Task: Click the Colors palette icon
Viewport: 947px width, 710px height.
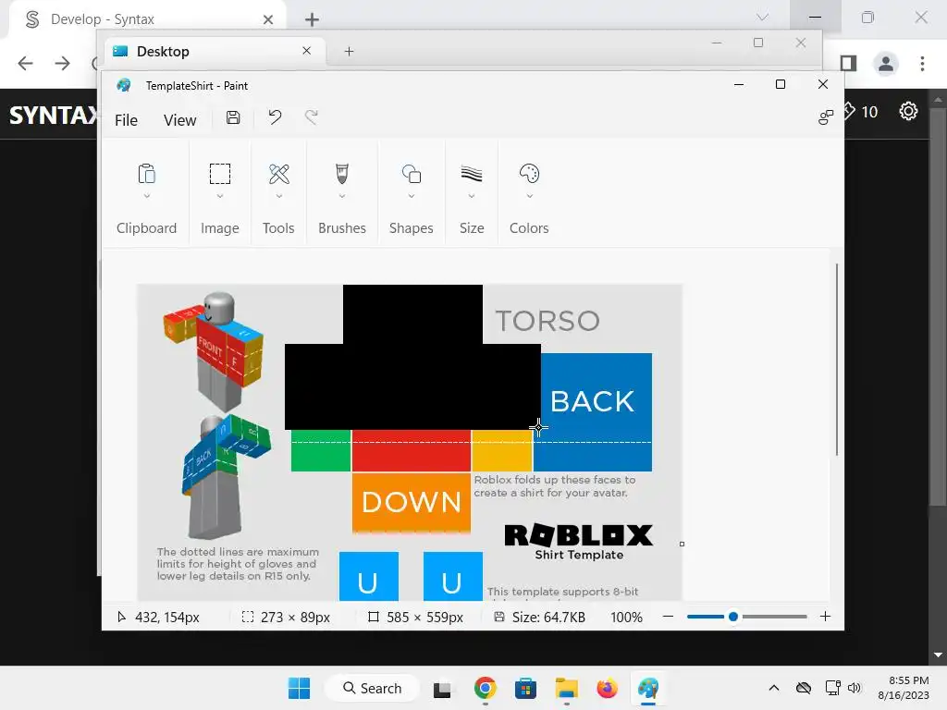Action: click(529, 174)
